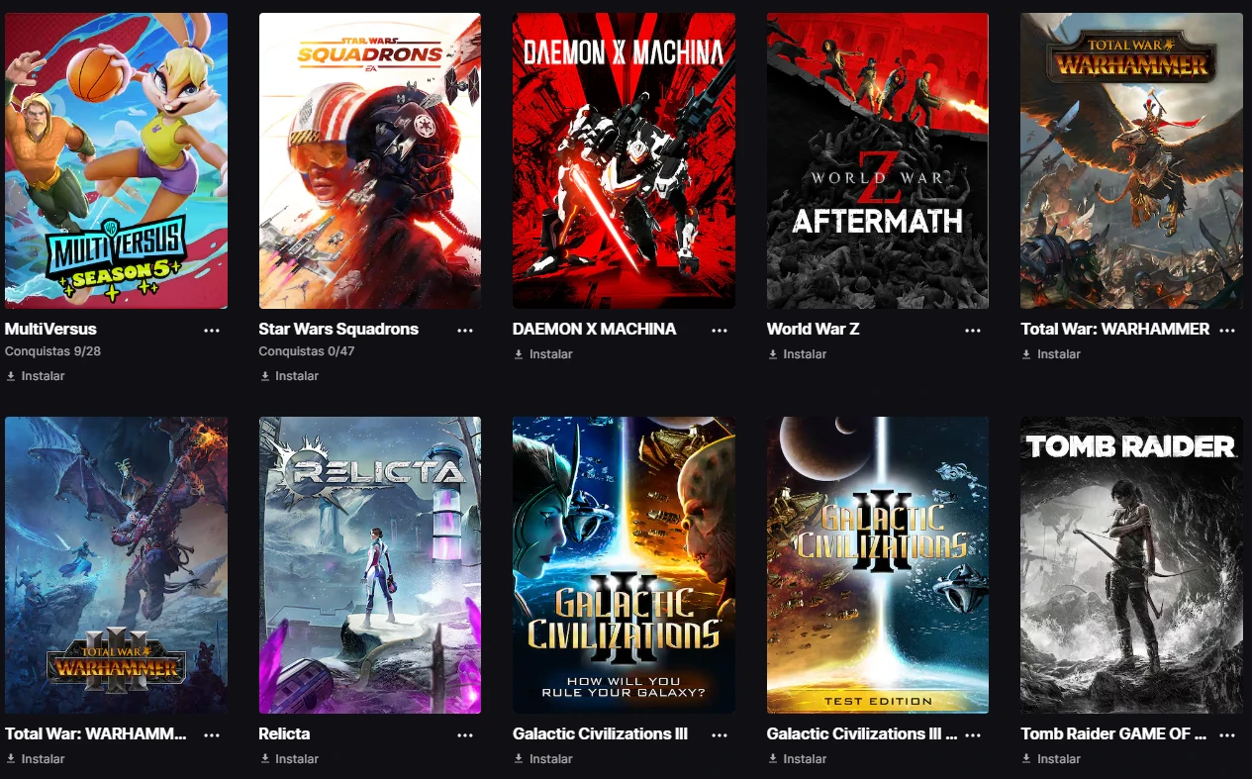
Task: Open more options for World War Z
Action: click(973, 331)
